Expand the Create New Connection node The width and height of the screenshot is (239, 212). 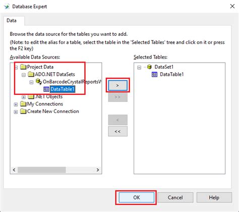[x=16, y=112]
